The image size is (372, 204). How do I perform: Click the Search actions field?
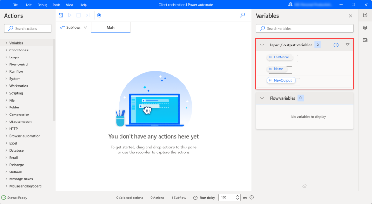click(x=27, y=28)
